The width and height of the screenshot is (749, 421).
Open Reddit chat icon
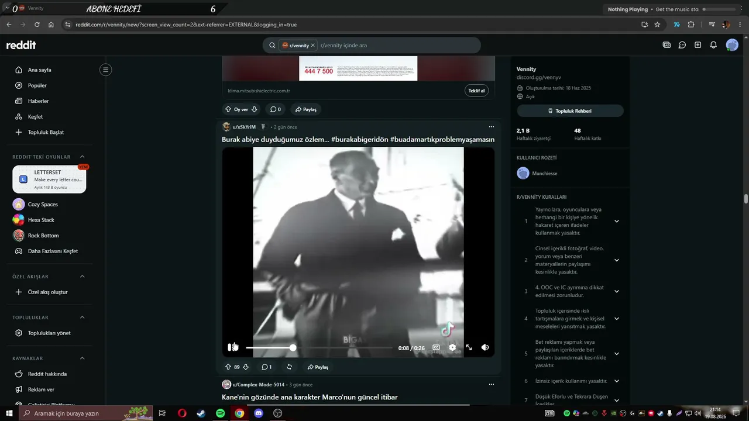click(x=682, y=45)
